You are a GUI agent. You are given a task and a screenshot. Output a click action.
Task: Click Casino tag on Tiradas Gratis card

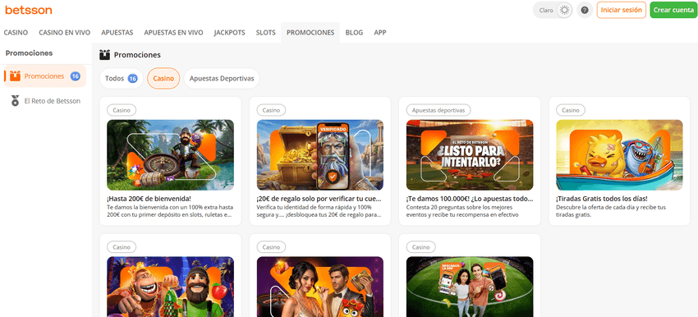click(571, 110)
